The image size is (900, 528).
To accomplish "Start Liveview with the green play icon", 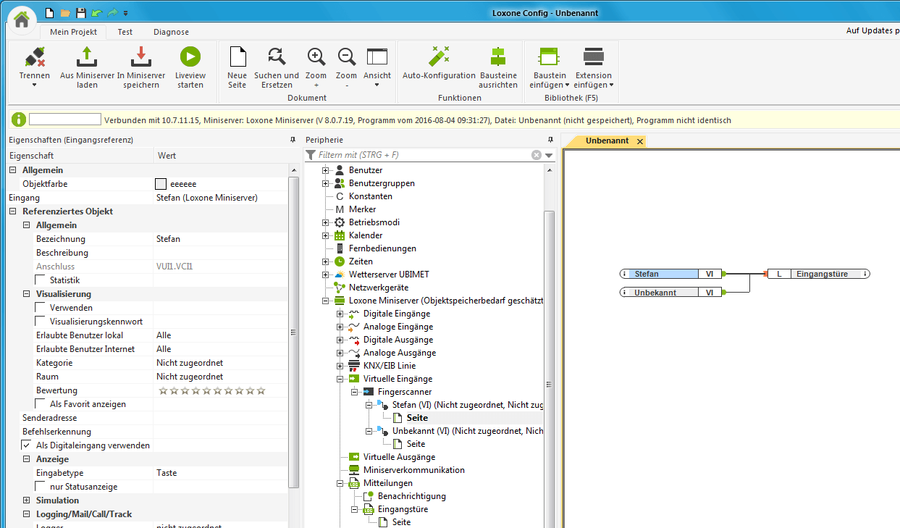I will pyautogui.click(x=190, y=57).
